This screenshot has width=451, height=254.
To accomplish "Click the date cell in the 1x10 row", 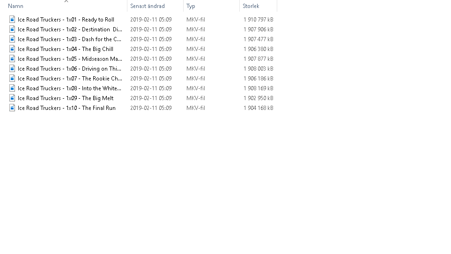I will 151,108.
